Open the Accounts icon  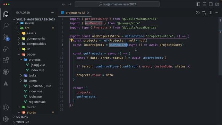[x=6, y=108]
